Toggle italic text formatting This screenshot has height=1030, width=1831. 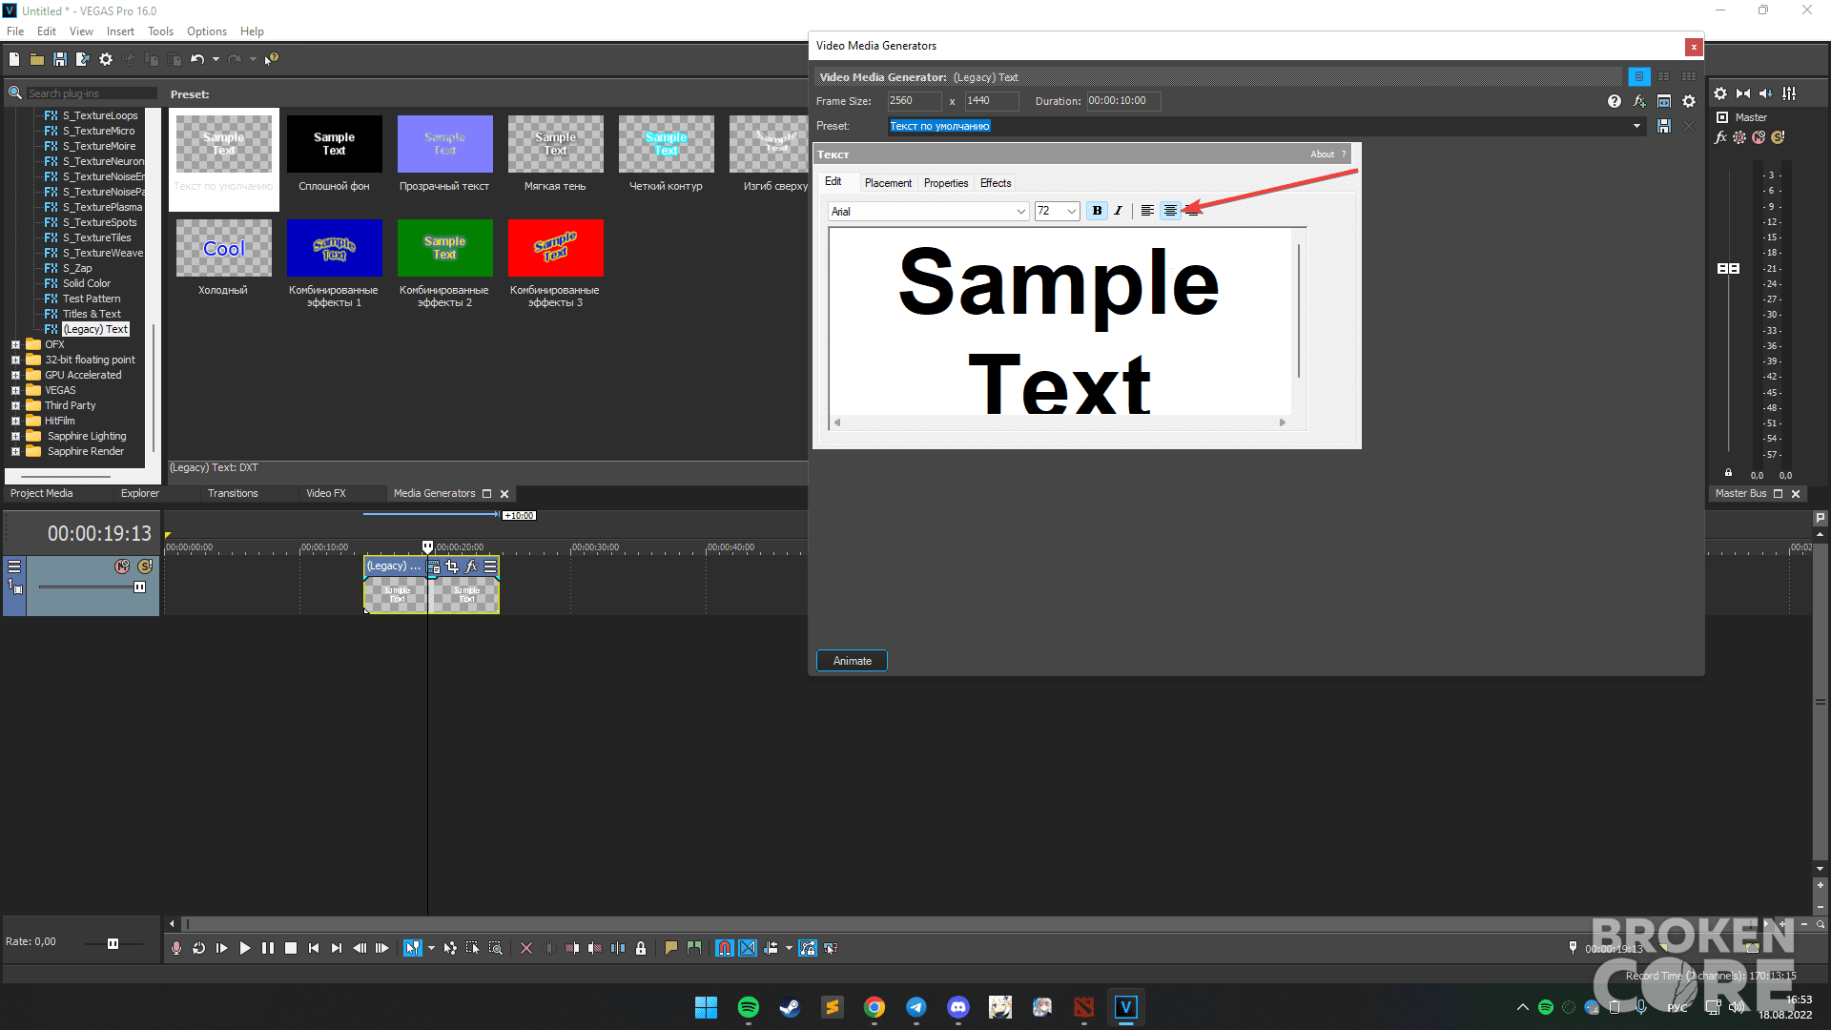tap(1119, 211)
